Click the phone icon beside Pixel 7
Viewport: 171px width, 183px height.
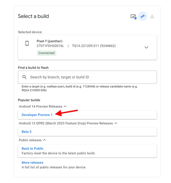pos(27,43)
